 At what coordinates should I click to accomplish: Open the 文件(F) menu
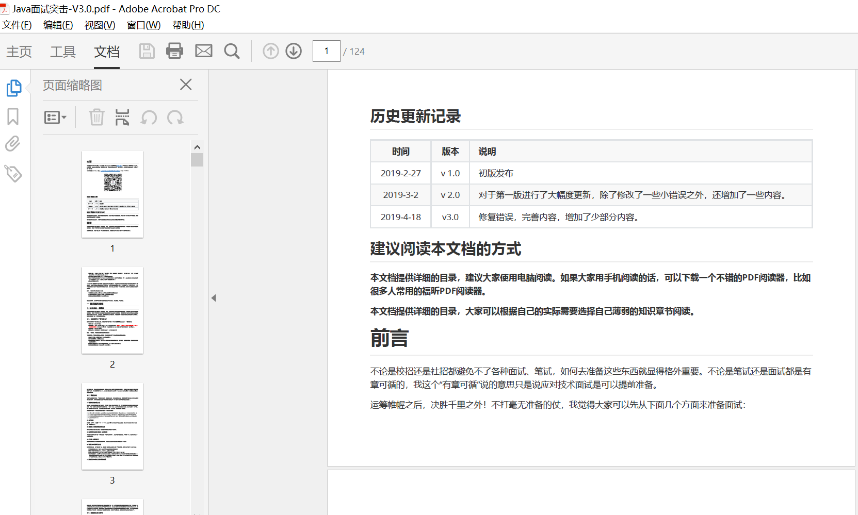(17, 25)
